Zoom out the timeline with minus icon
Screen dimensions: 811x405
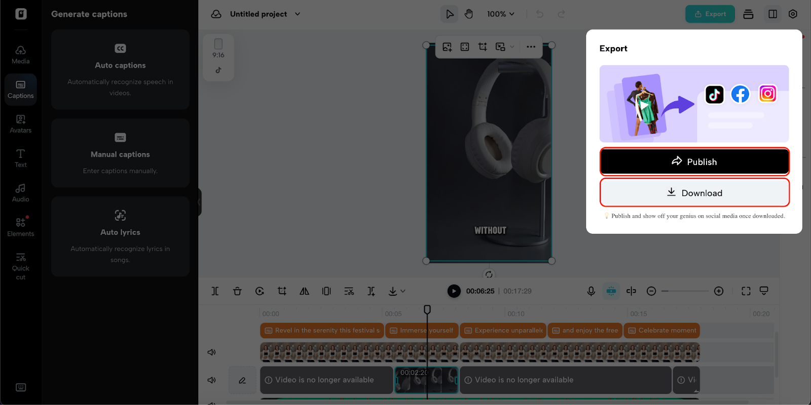[x=651, y=291]
